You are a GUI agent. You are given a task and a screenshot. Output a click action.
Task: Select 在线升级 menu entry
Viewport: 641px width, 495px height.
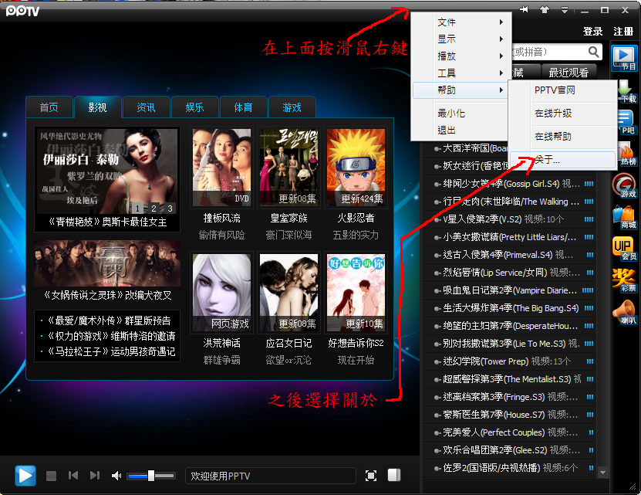point(562,114)
